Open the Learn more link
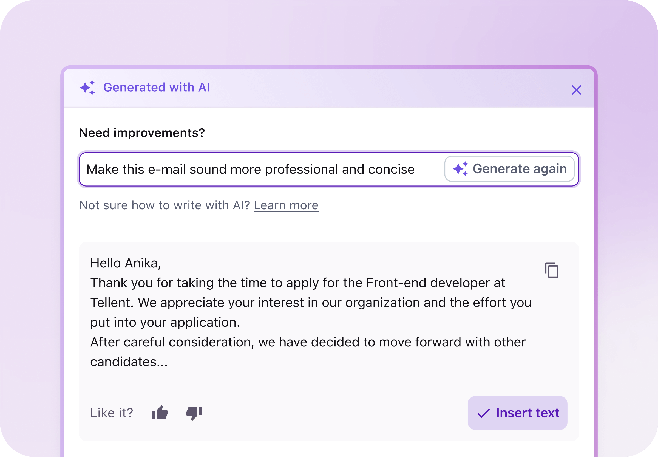Screen dimensions: 658x457 [286, 205]
